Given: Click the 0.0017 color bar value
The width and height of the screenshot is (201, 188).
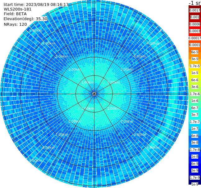Looking at the screenshot, I should click(x=195, y=10).
